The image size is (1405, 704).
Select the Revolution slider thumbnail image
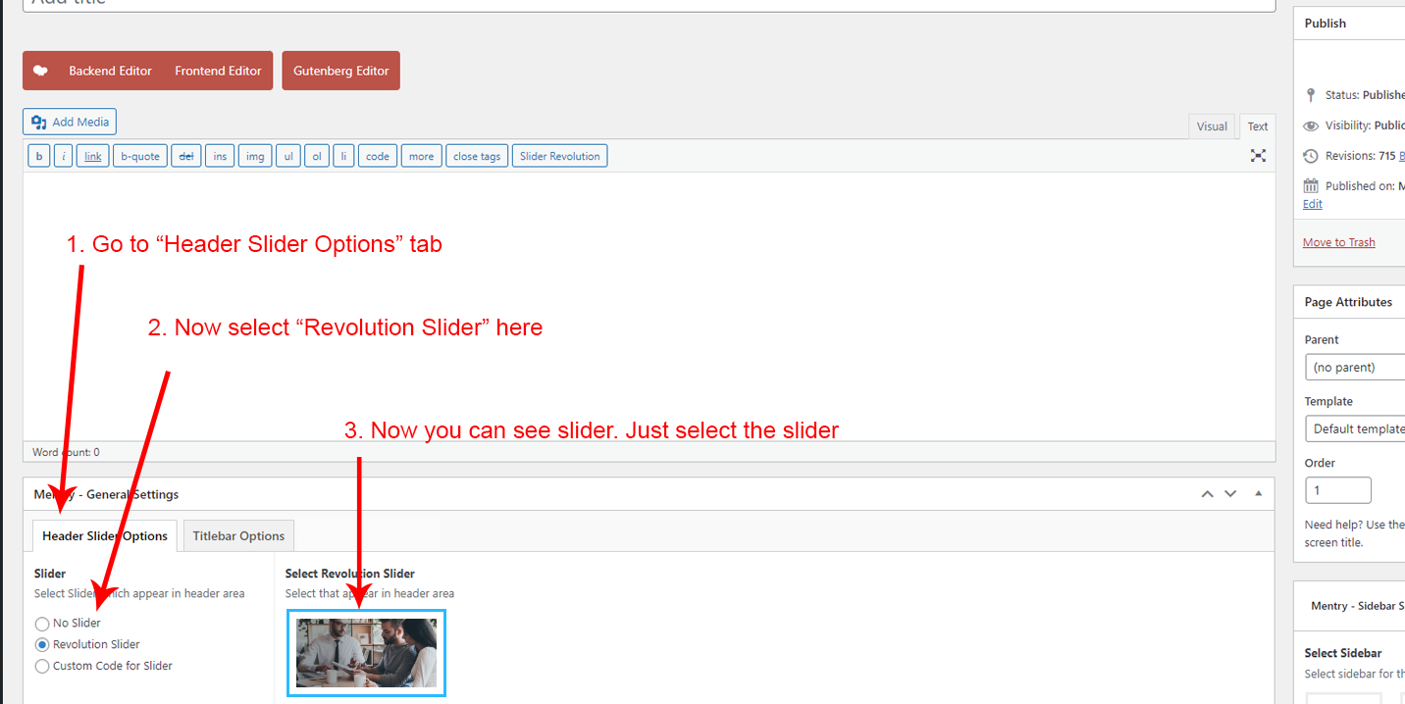pyautogui.click(x=366, y=653)
